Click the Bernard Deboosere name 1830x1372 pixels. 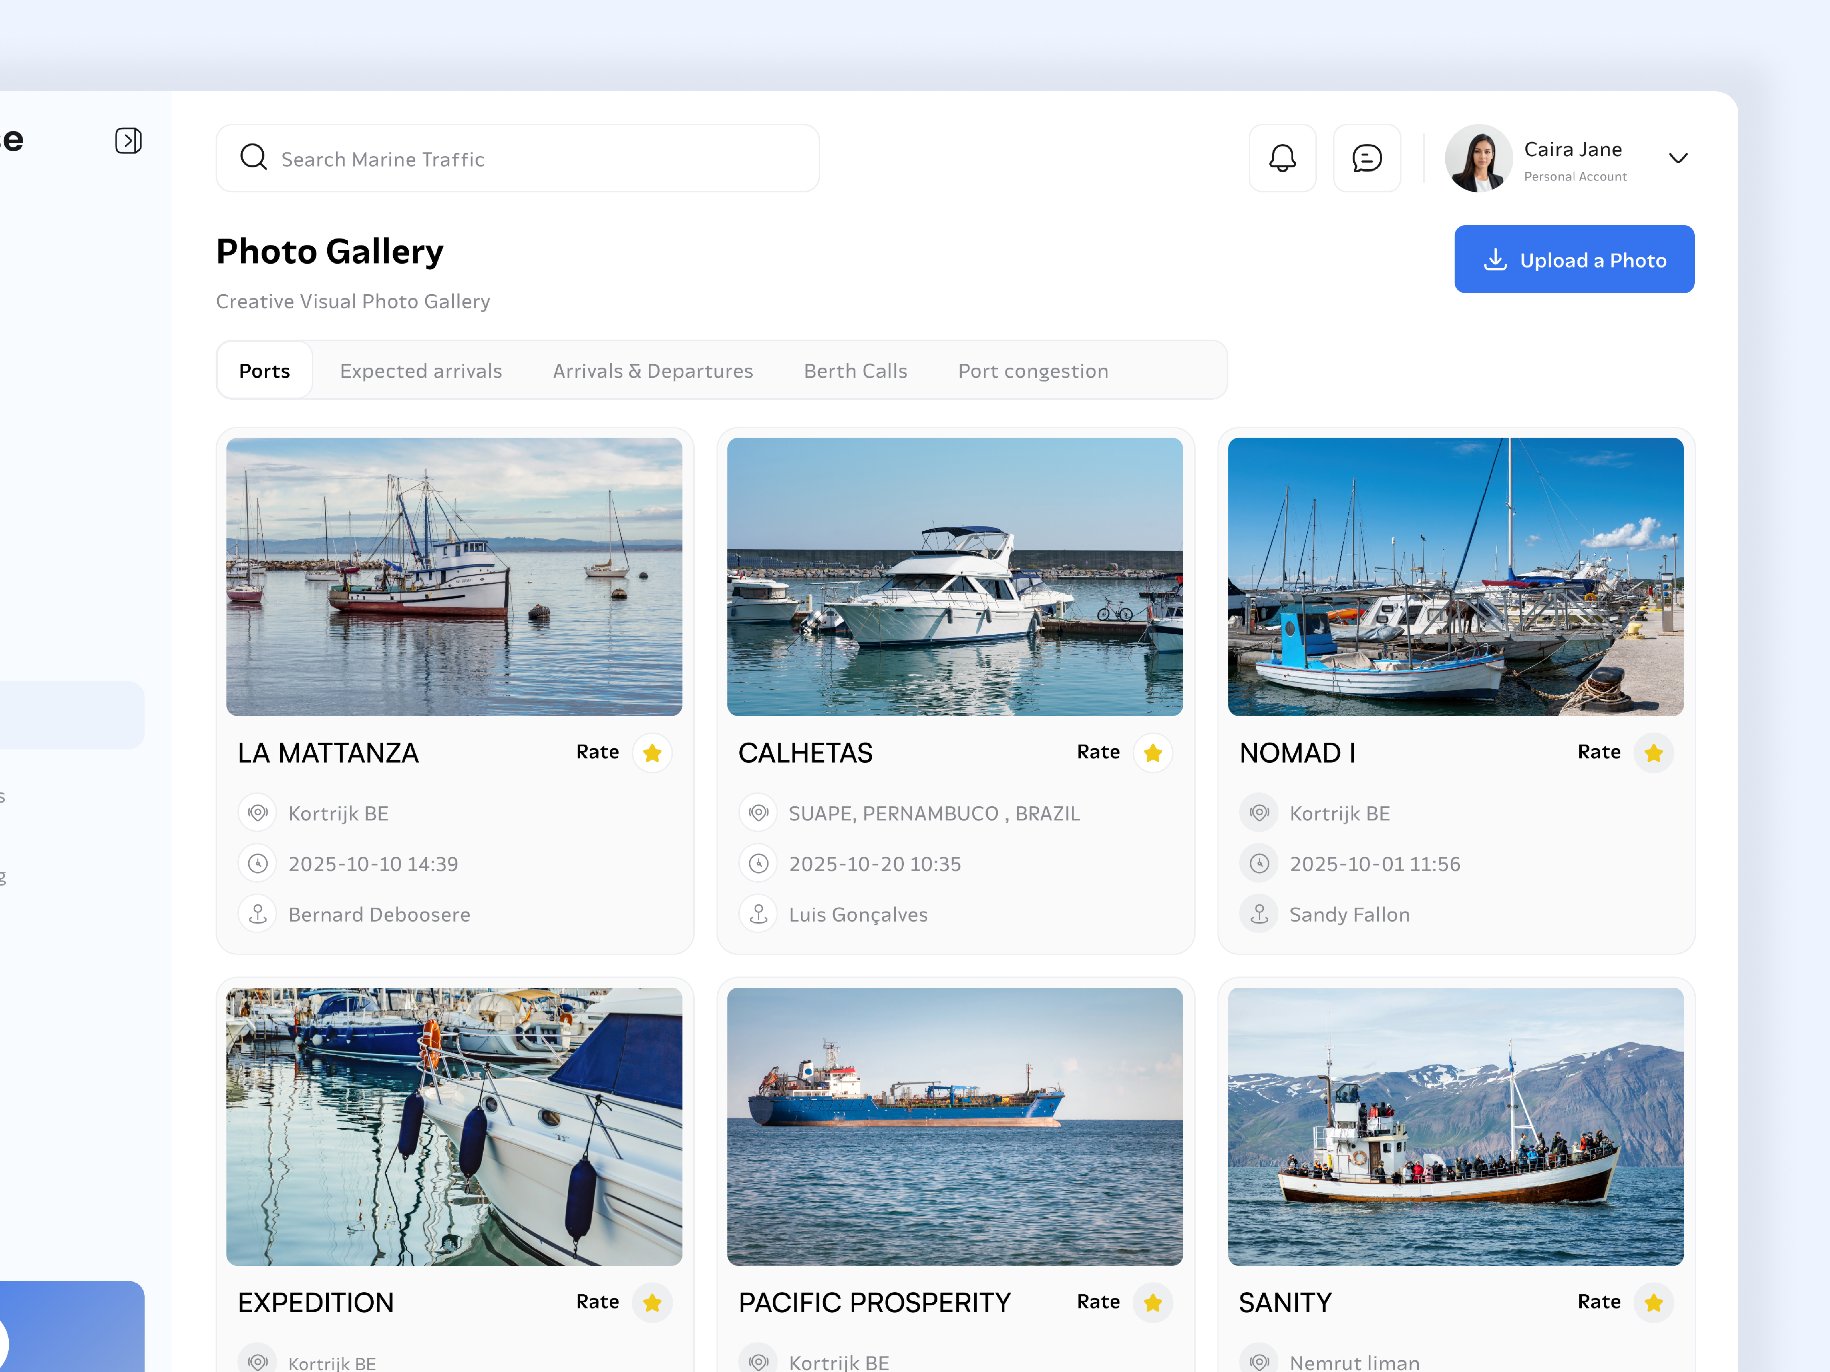(379, 915)
